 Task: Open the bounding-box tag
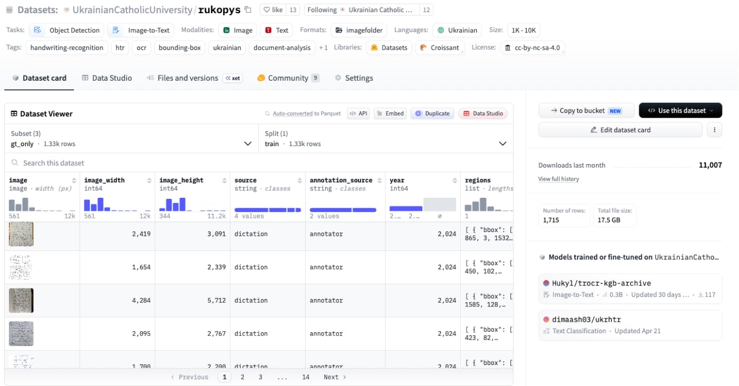(x=180, y=47)
